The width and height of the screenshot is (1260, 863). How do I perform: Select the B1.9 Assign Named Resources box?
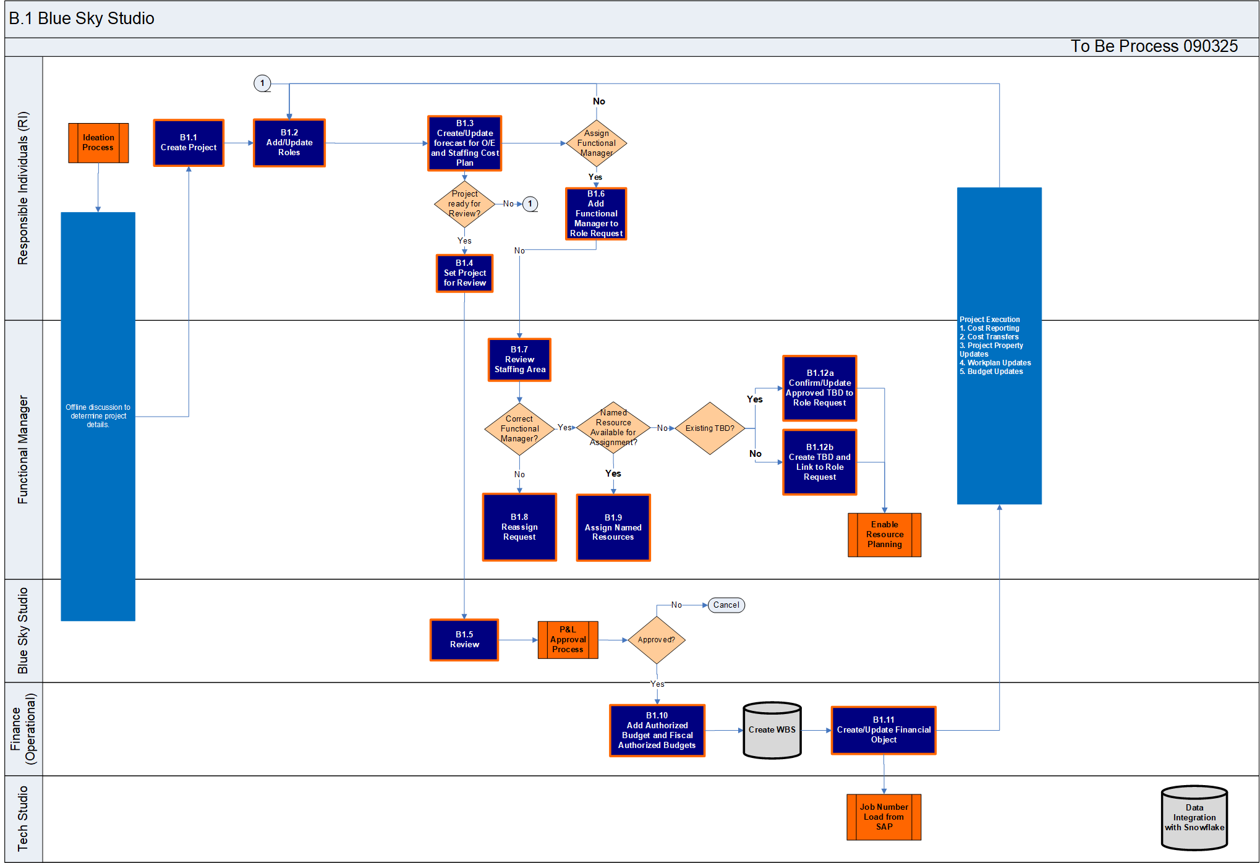pyautogui.click(x=613, y=527)
